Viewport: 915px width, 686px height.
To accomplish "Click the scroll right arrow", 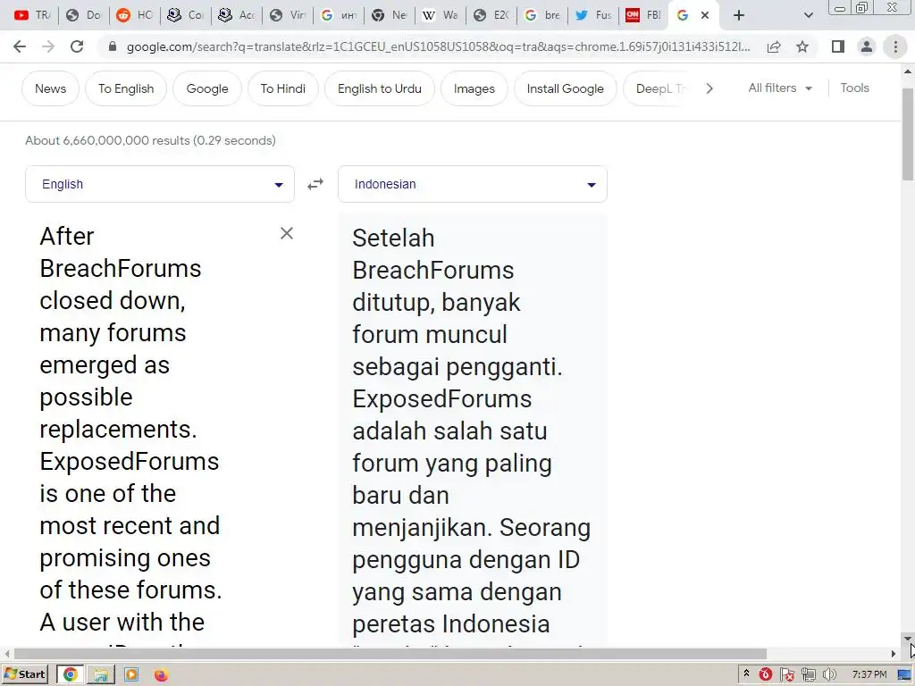I will 894,653.
